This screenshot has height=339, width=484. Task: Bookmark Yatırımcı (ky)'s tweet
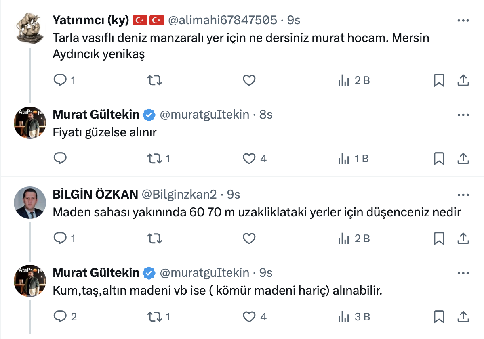439,81
